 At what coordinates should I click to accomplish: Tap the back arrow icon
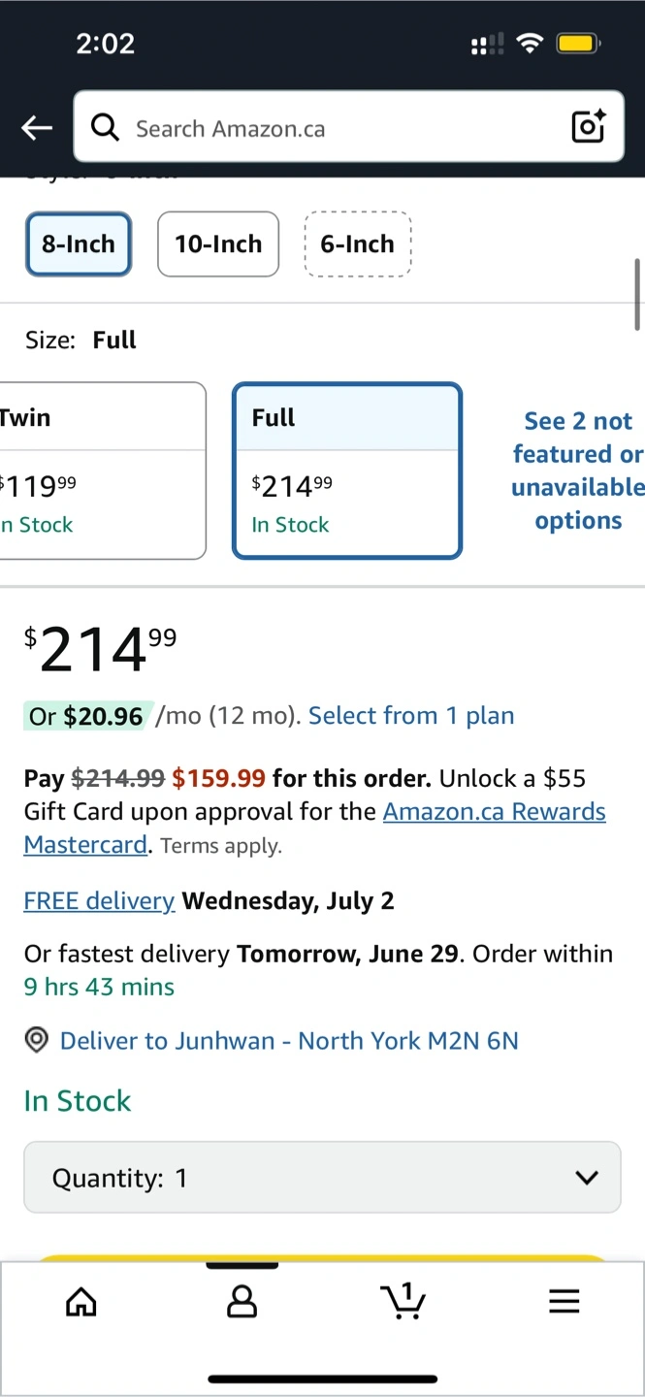click(x=37, y=128)
